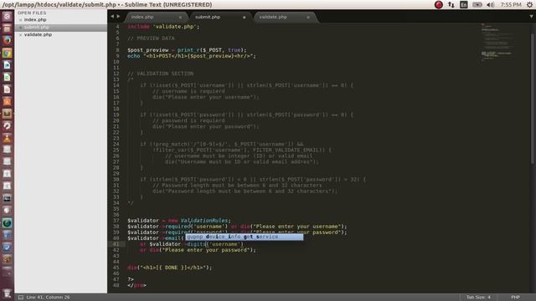
Task: Open the PHP syntax selector in the status bar
Action: (x=516, y=298)
